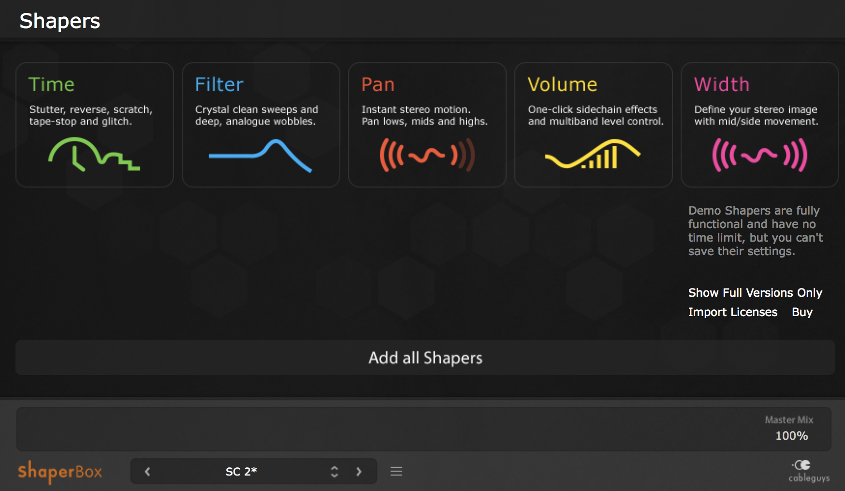Click the Filter shaper description text
The width and height of the screenshot is (845, 491).
[x=257, y=116]
